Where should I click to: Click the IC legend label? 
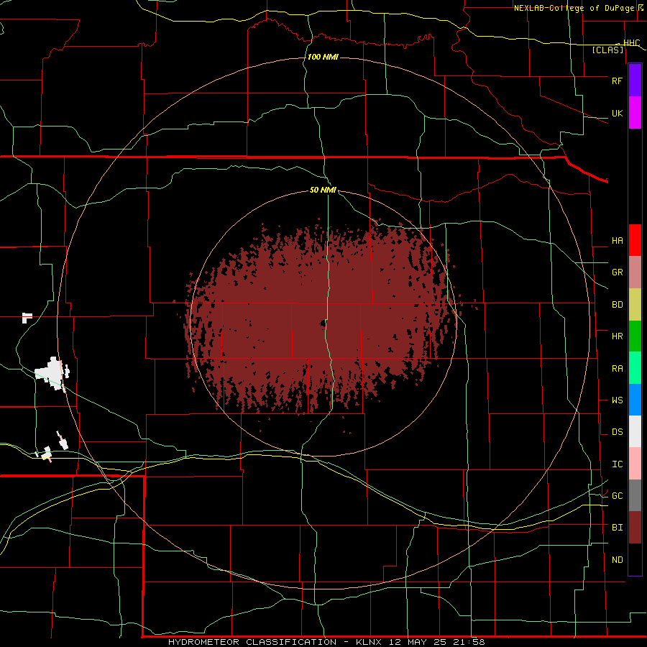pos(617,464)
